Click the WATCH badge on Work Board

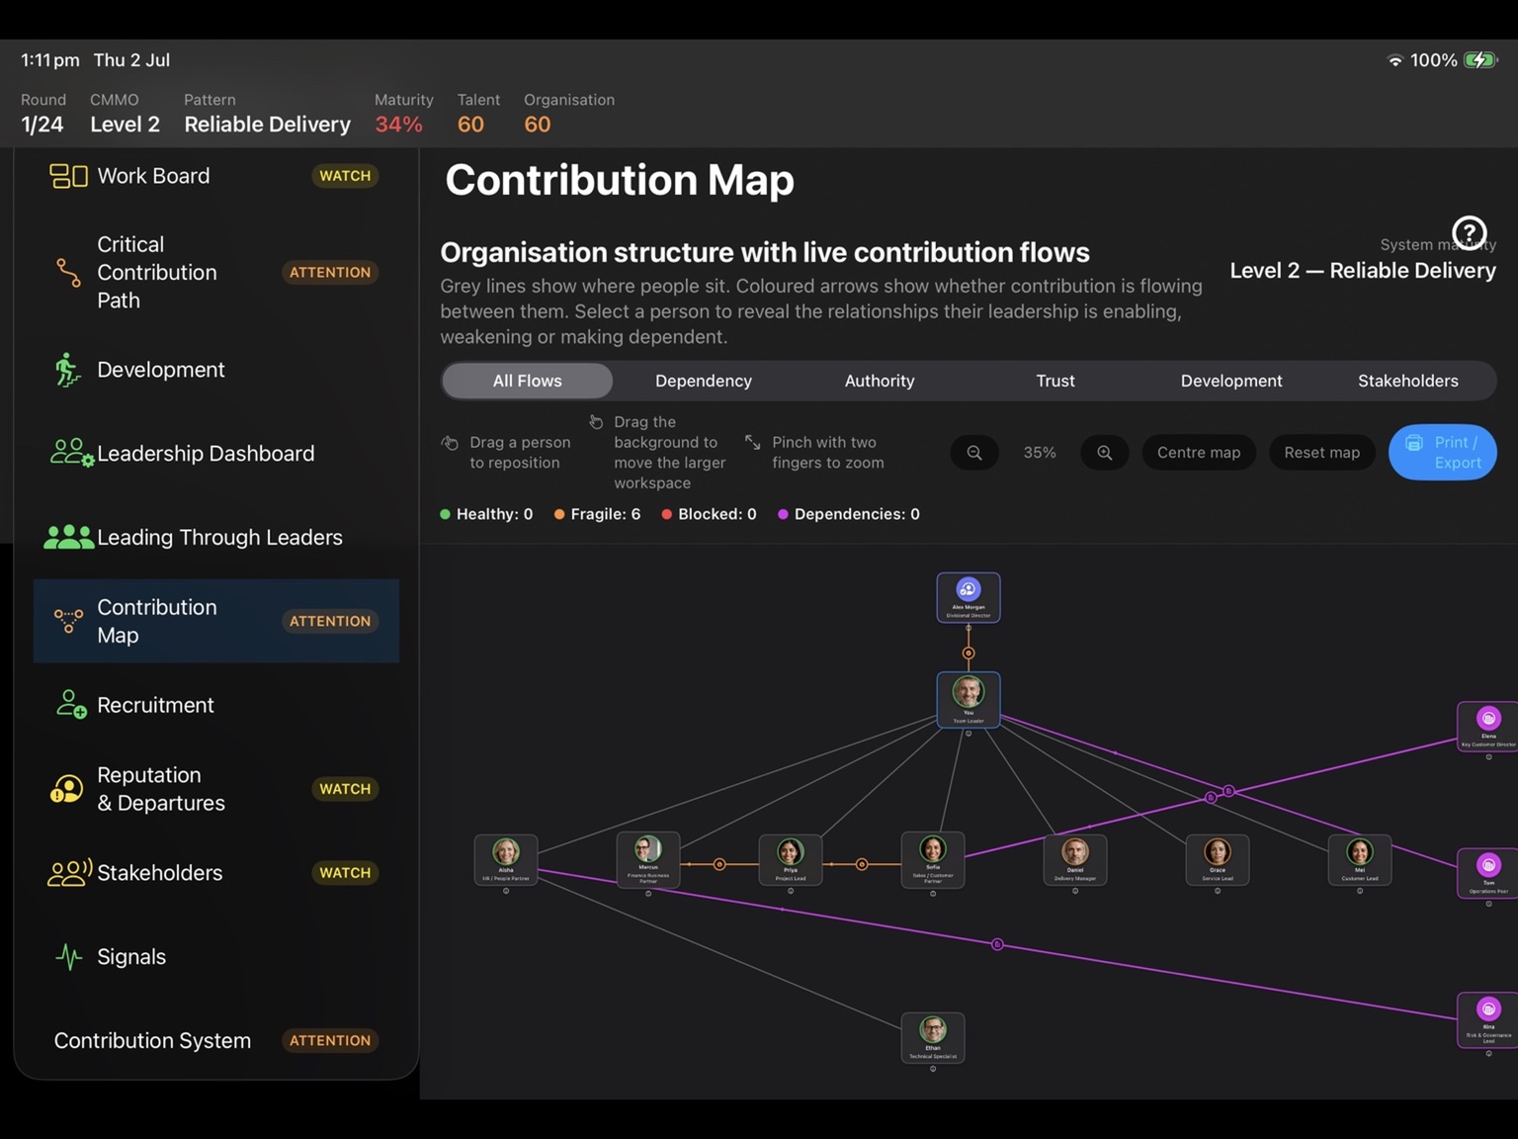[x=345, y=176]
